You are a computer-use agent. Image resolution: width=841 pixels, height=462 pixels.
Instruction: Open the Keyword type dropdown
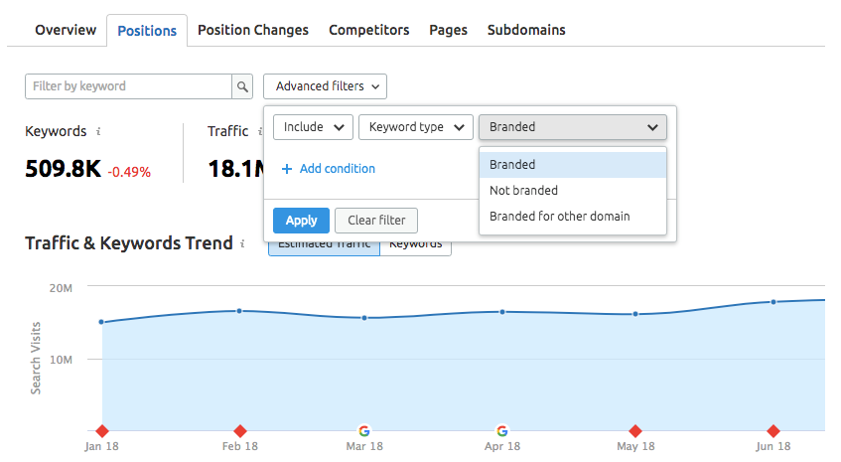(x=416, y=127)
